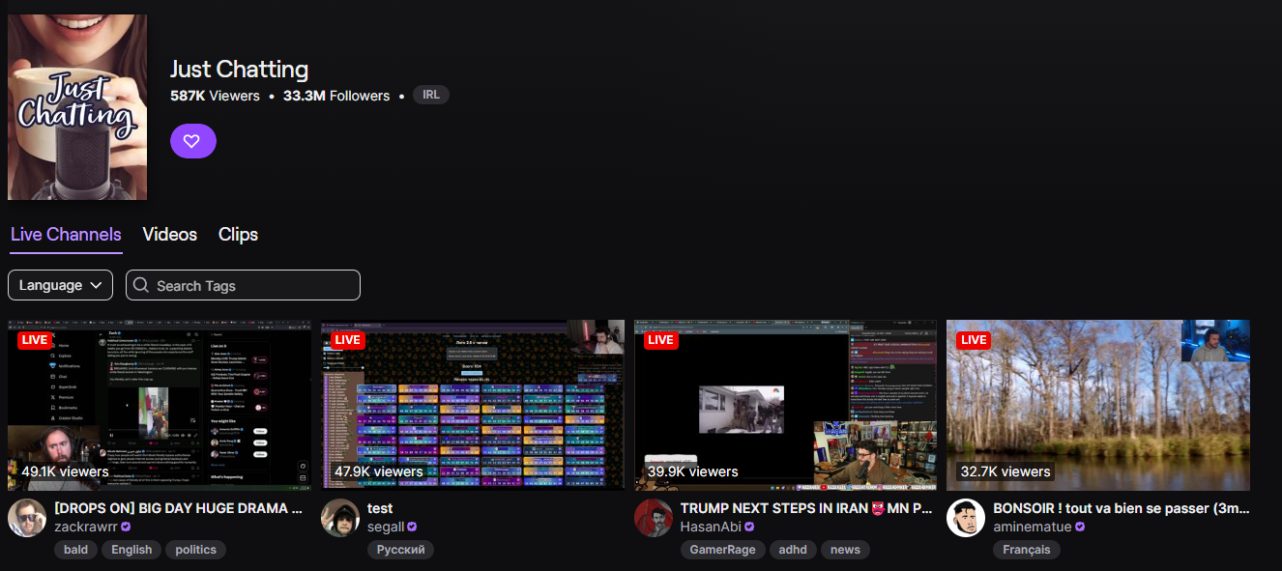This screenshot has width=1282, height=571.
Task: Click LIVE badge on zackrawrr's stream
Action: point(35,340)
